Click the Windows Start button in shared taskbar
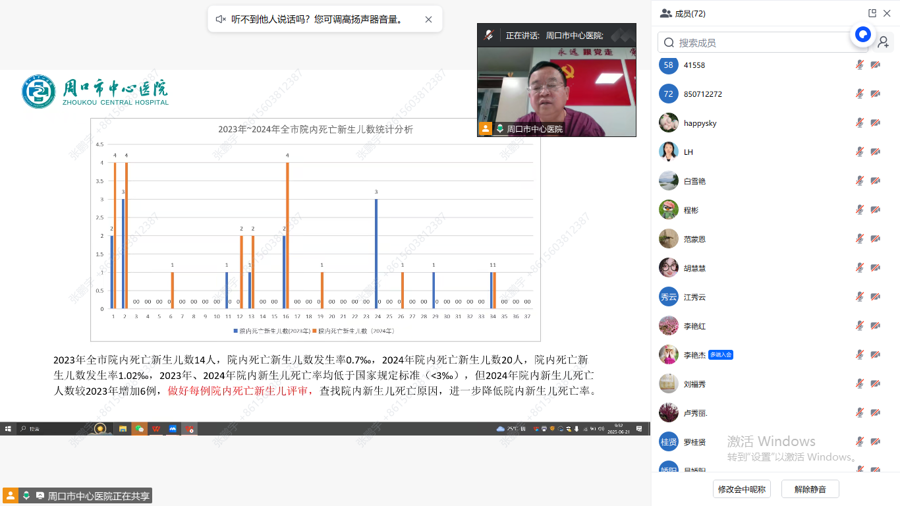This screenshot has width=900, height=506. point(8,428)
